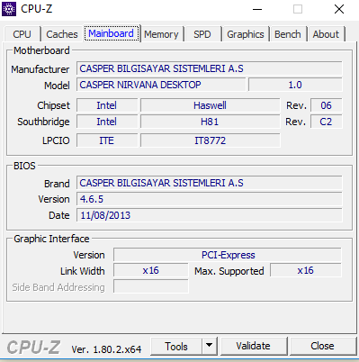The width and height of the screenshot is (359, 362).
Task: Click the Chipset vendor Intel field
Action: point(107,105)
